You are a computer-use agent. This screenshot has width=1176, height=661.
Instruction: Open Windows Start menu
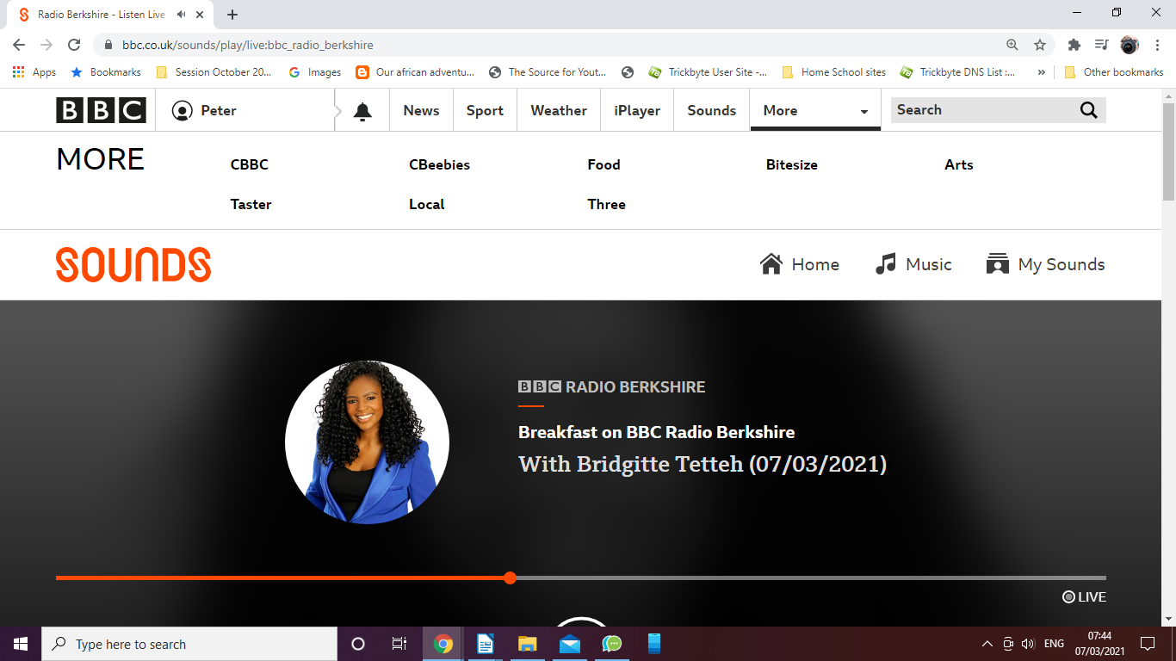coord(21,644)
